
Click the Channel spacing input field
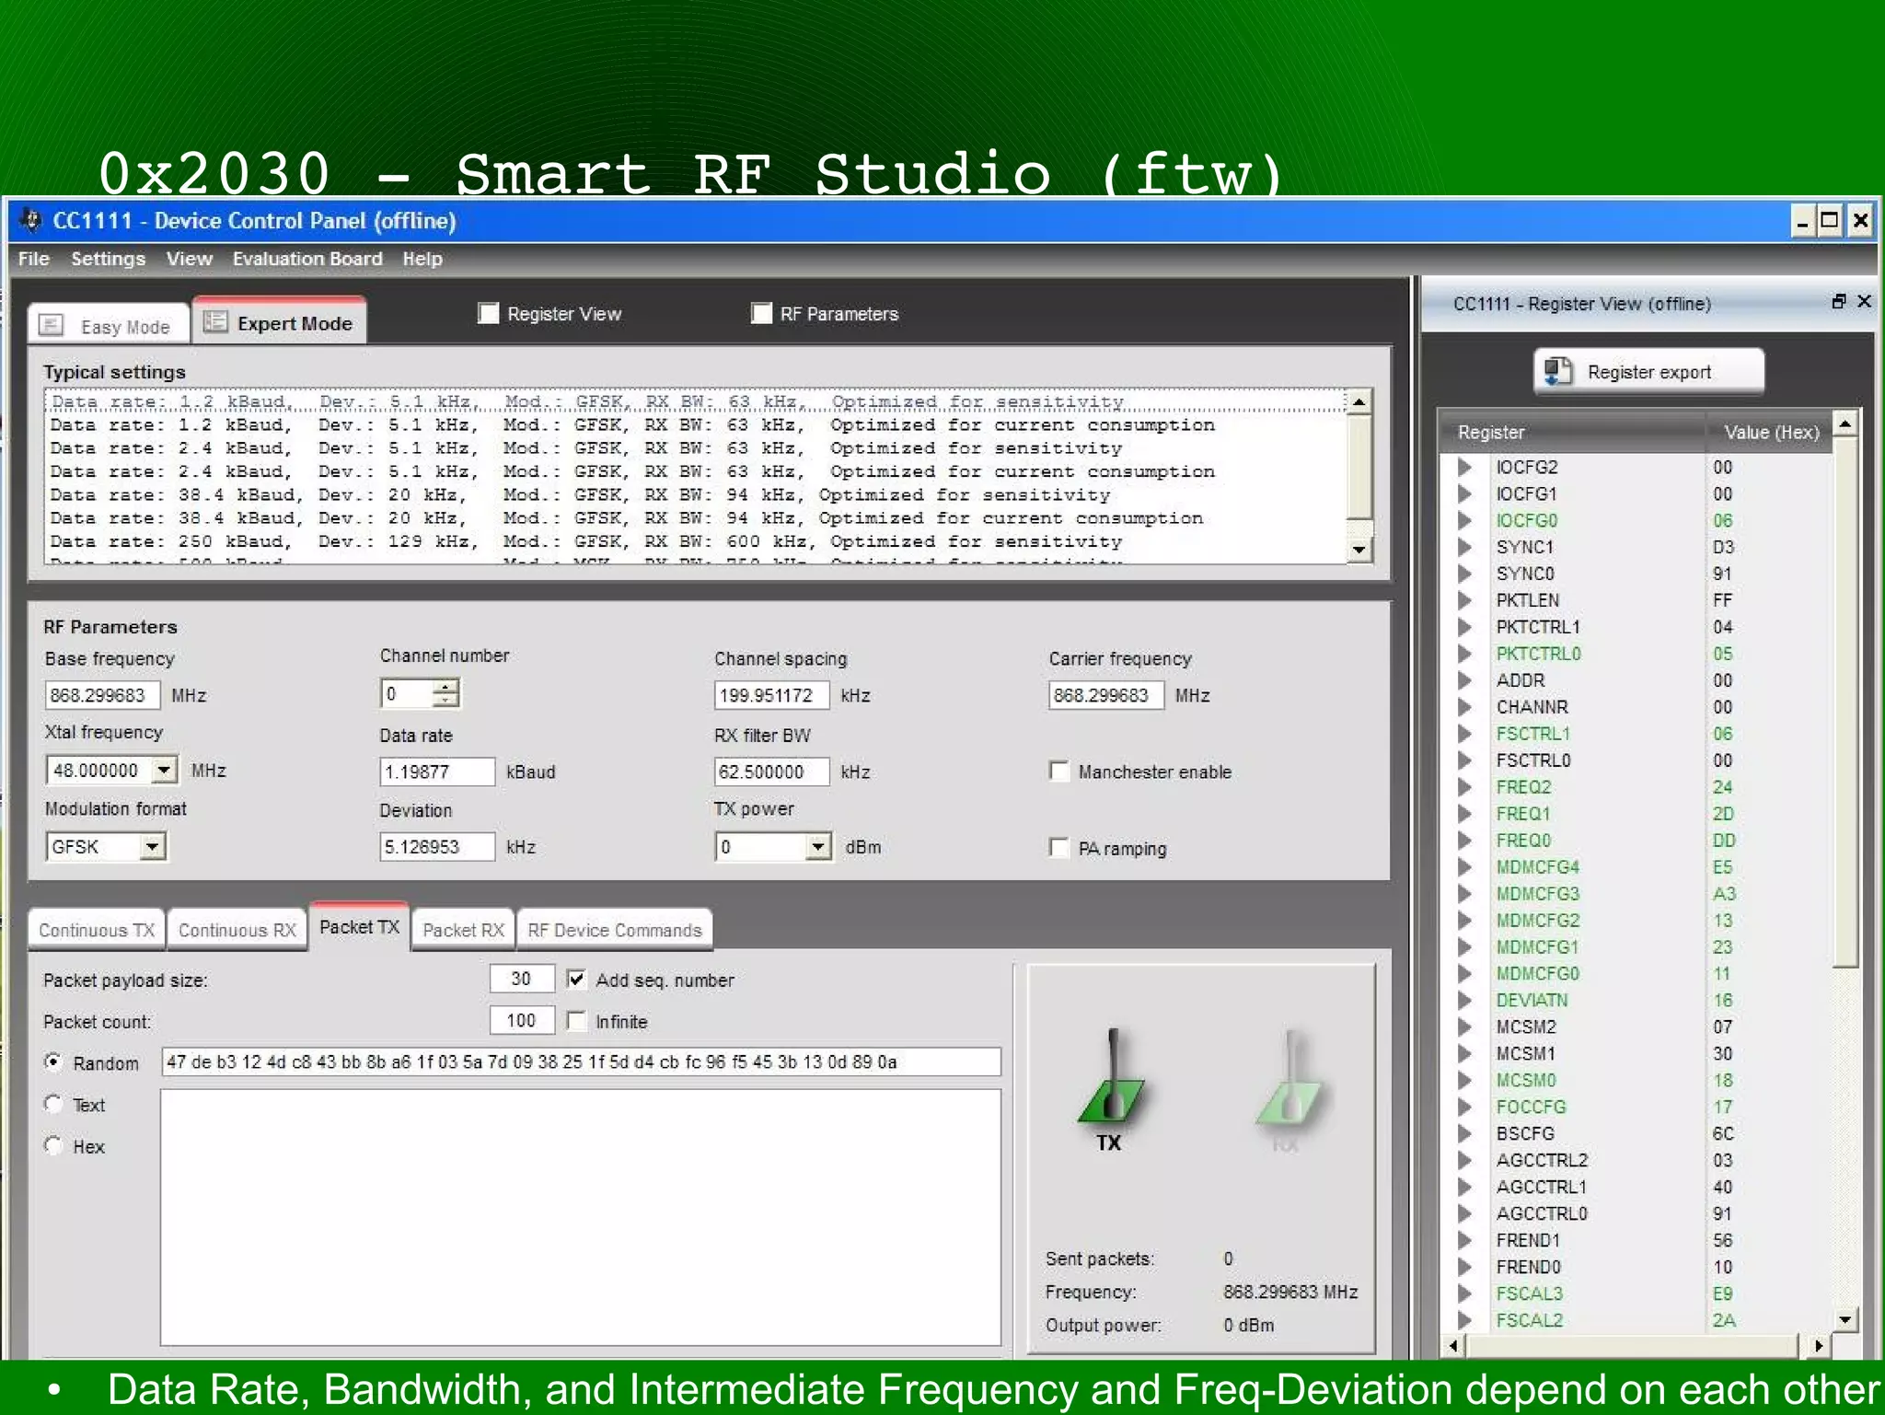point(771,695)
